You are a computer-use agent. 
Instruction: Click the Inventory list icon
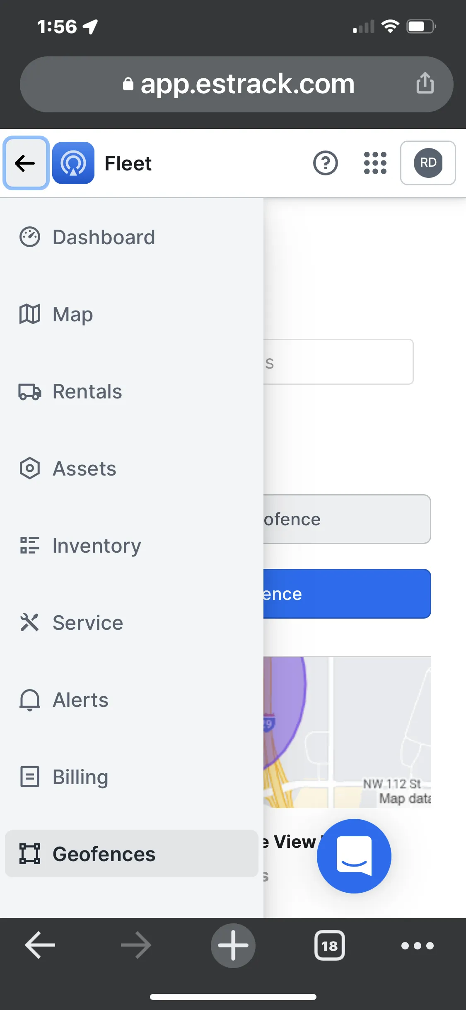(29, 545)
